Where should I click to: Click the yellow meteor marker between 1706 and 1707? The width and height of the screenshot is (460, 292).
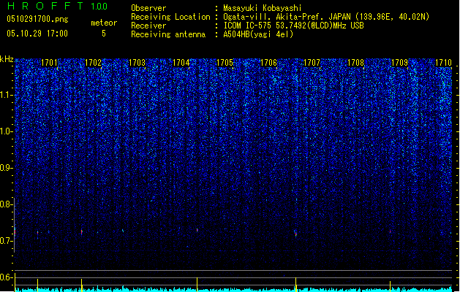[x=295, y=285]
